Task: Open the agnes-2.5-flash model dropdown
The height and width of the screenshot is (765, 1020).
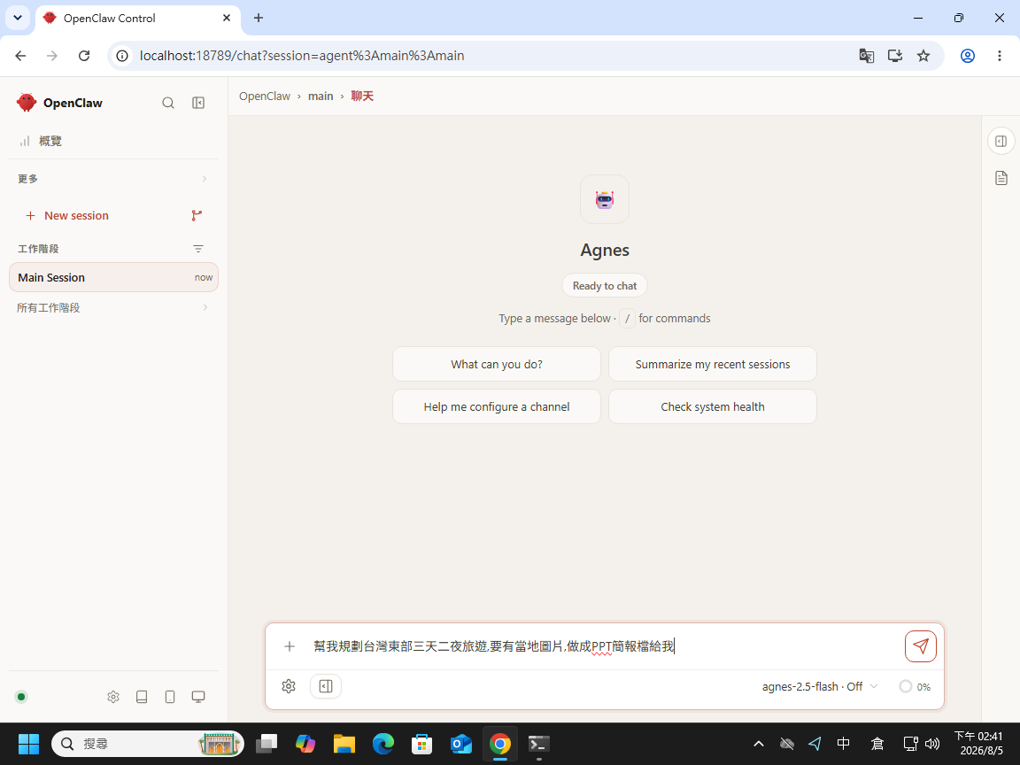Action: [820, 686]
